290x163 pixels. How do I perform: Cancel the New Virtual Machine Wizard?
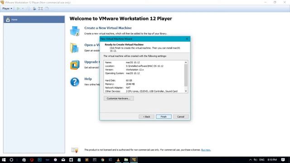[181, 117]
